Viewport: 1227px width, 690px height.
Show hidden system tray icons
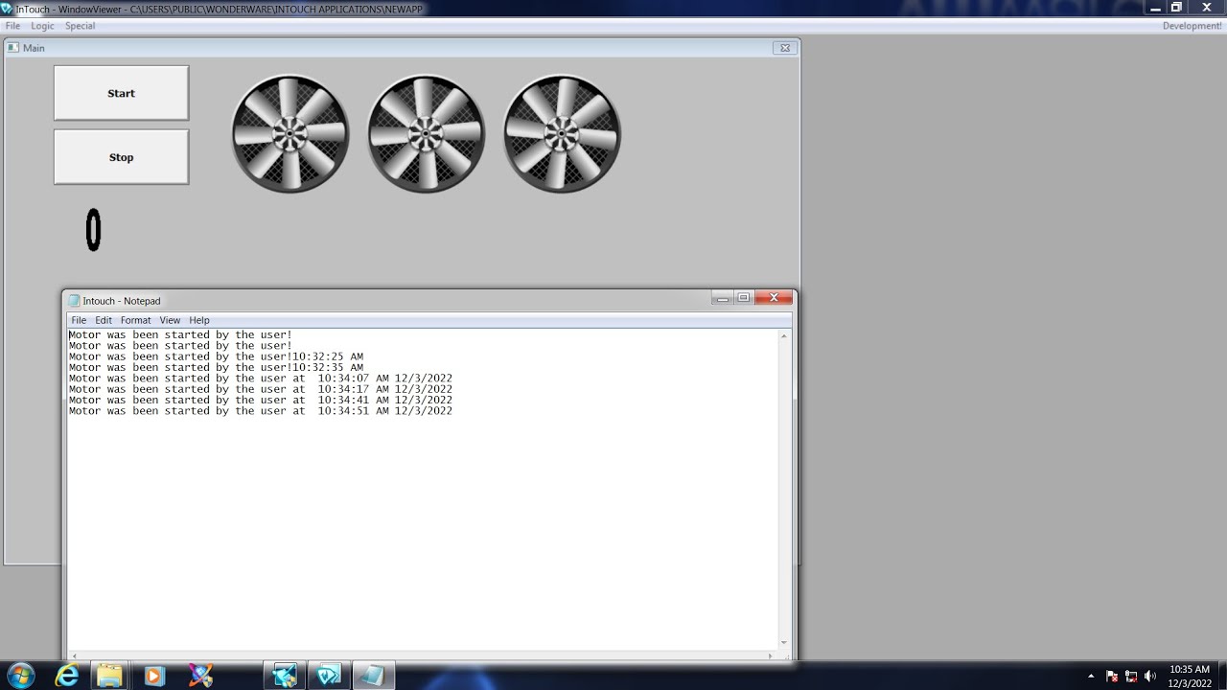[1091, 676]
